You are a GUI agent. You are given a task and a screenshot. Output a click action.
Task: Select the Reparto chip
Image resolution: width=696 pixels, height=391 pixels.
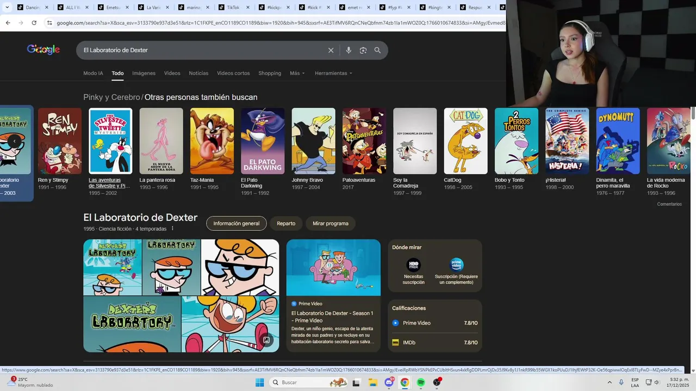tap(286, 223)
